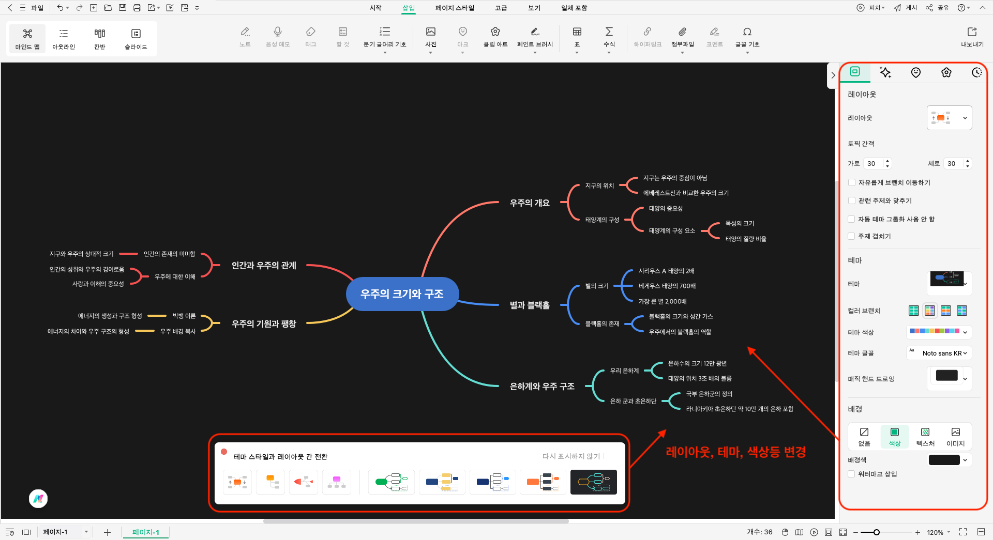Open the 페이지 스타일 tab
The height and width of the screenshot is (540, 993).
(455, 8)
